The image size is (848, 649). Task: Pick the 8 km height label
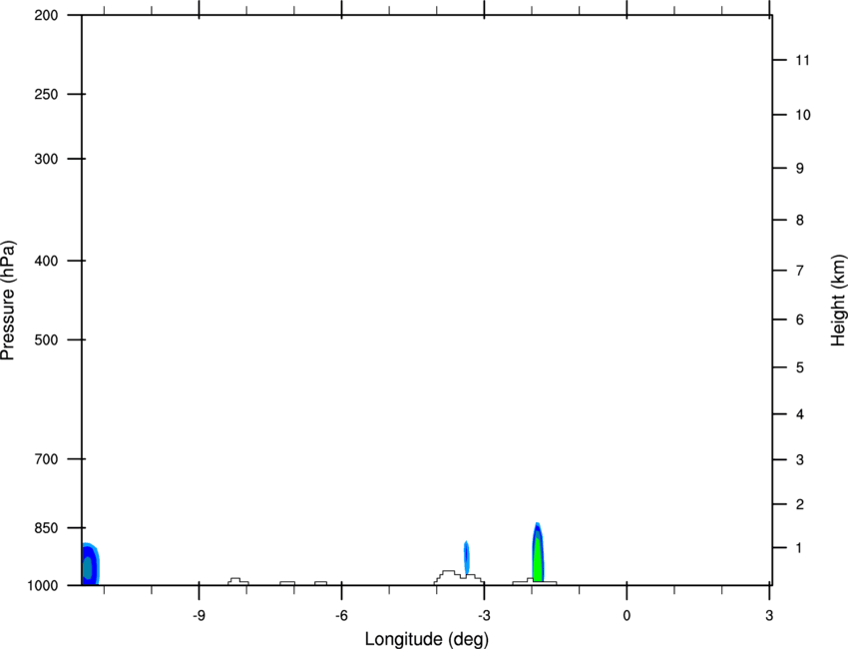click(x=800, y=221)
